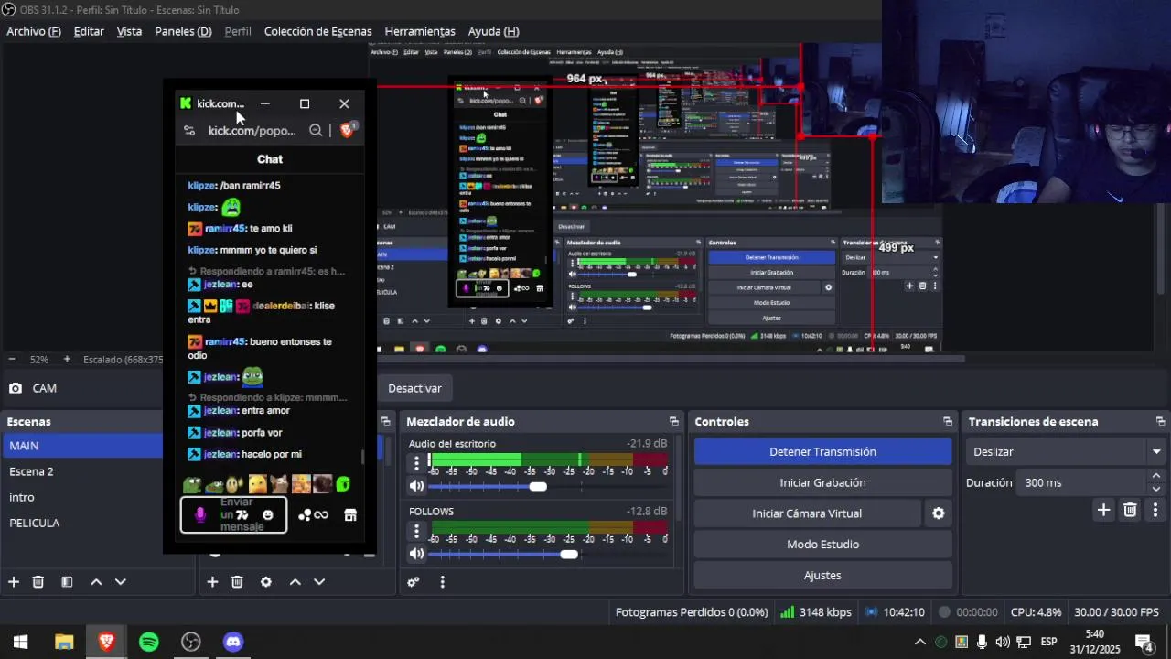Move selected source up arrow
Image resolution: width=1171 pixels, height=659 pixels.
pos(295,582)
